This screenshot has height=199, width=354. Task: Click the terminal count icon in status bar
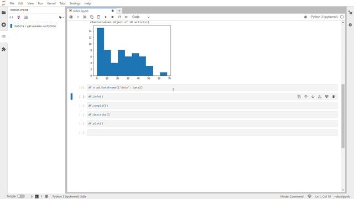click(x=37, y=197)
